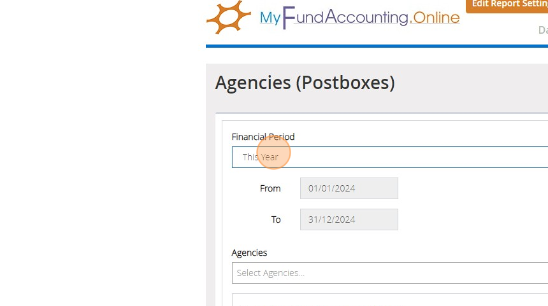Image resolution: width=548 pixels, height=306 pixels.
Task: Click the To label
Action: [276, 219]
